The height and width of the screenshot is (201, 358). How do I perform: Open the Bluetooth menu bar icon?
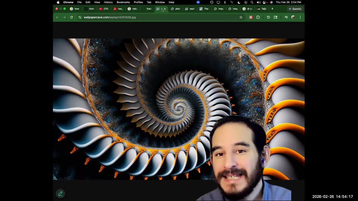[x=225, y=2]
